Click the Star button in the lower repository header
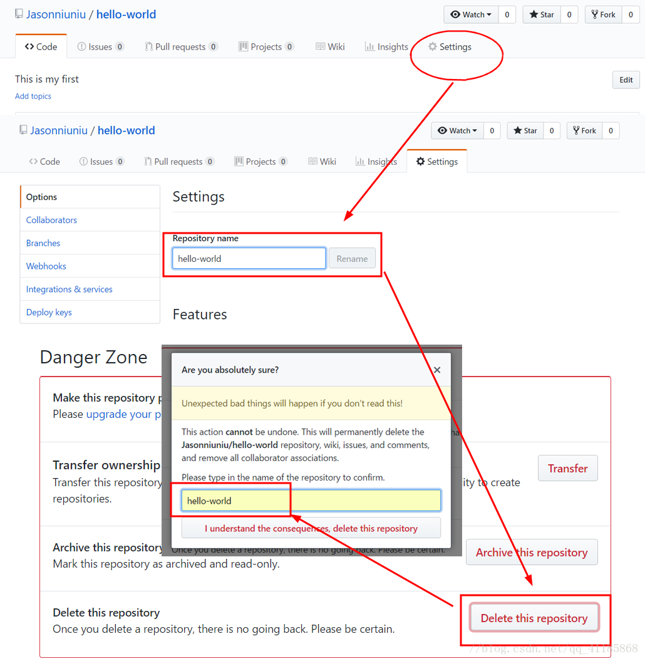Image resolution: width=645 pixels, height=661 pixels. pos(525,131)
